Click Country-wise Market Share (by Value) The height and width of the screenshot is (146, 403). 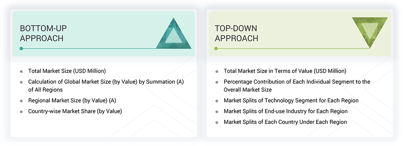pyautogui.click(x=75, y=111)
